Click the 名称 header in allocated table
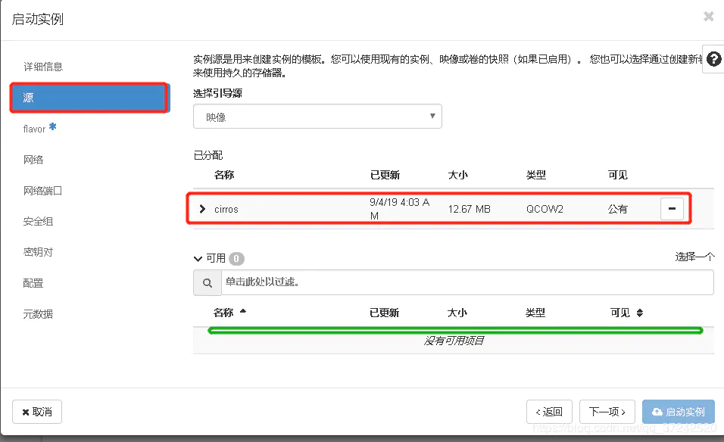 point(224,175)
